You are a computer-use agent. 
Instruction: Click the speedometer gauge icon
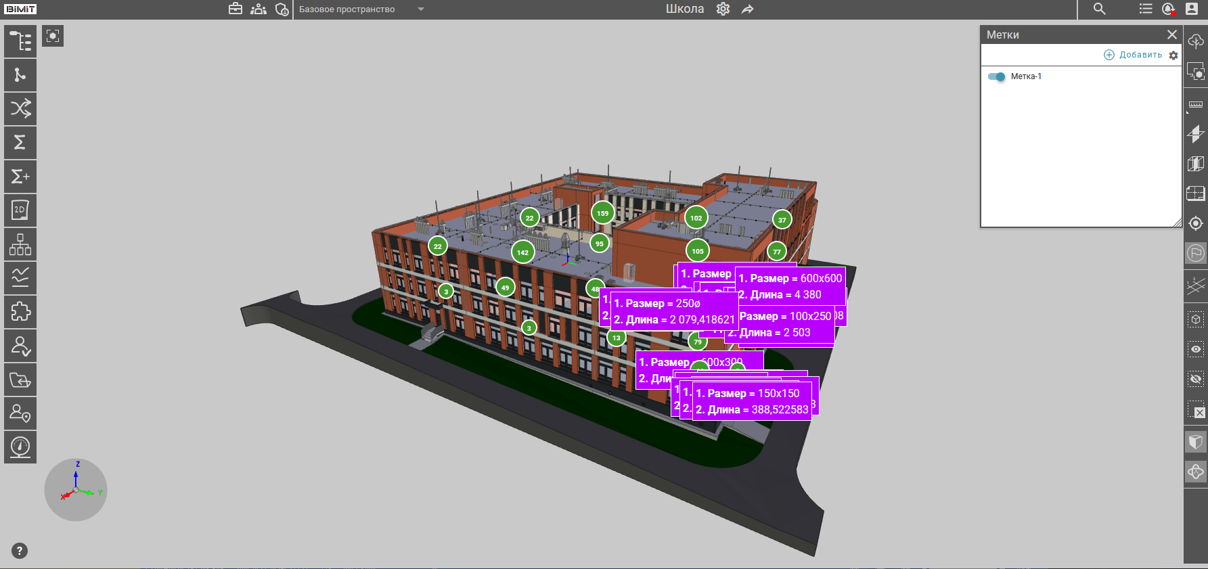tap(20, 447)
